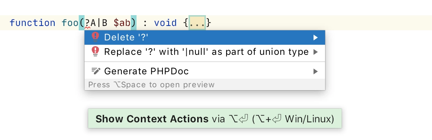Viewport: 432px width, 140px height.
Task: Click the Show Context Actions green banner
Action: (215, 119)
